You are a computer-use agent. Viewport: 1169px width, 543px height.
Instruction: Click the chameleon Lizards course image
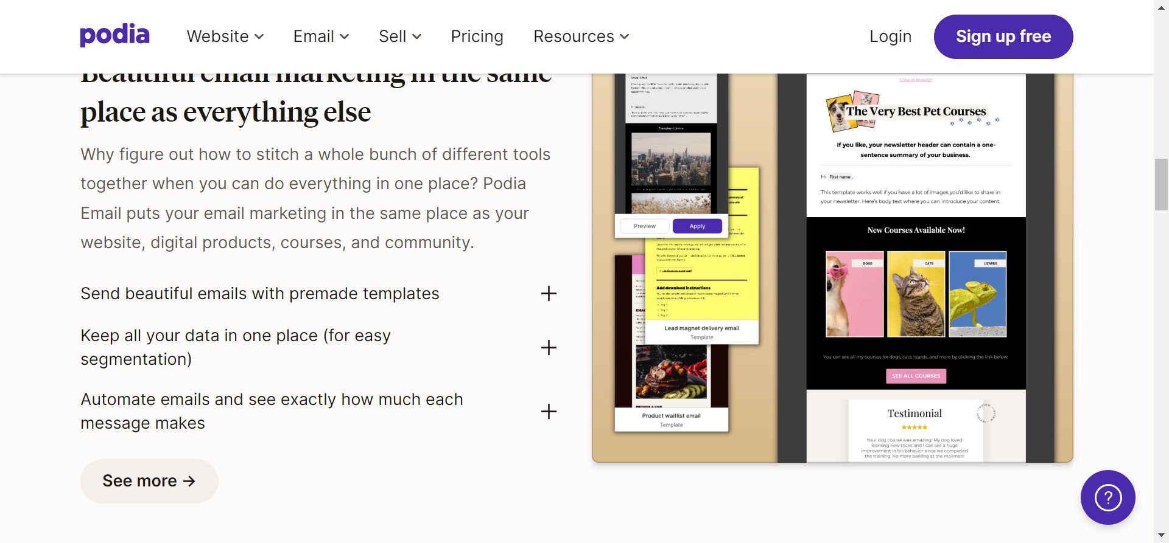click(x=977, y=294)
